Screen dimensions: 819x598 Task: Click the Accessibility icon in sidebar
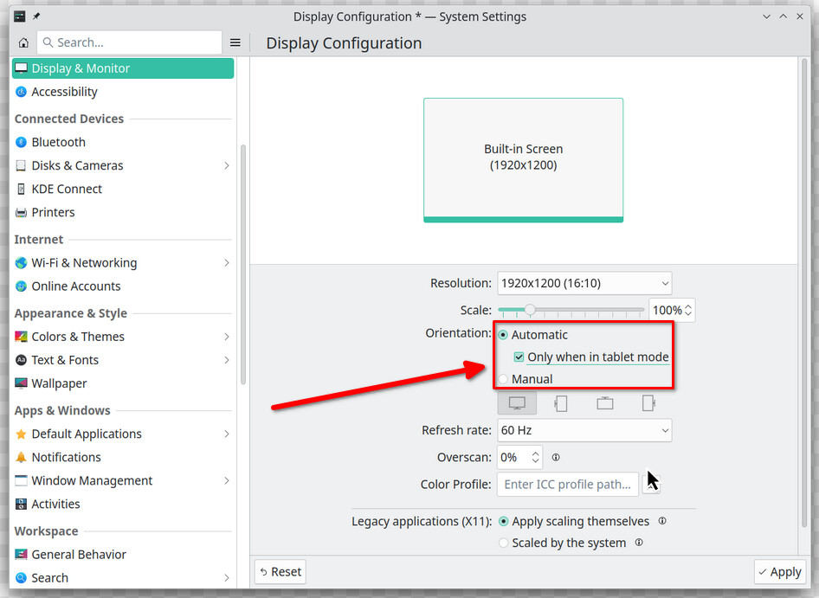(x=21, y=92)
